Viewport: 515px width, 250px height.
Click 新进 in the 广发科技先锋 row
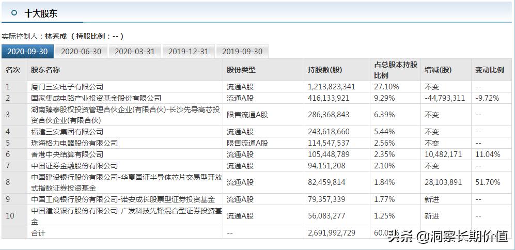431,216
